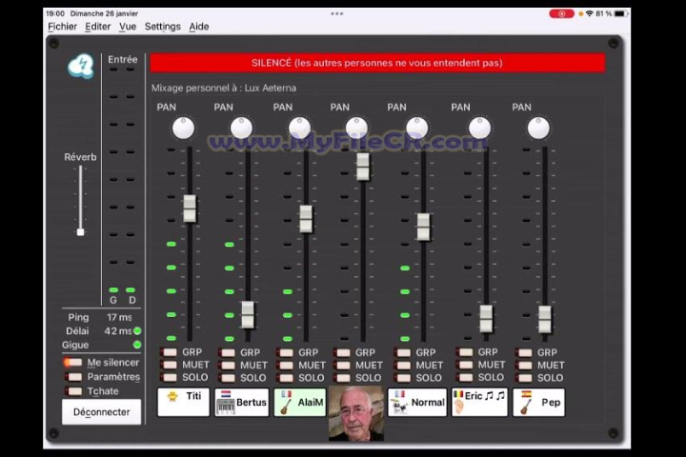Toggle GRP for the AlaiM channel
This screenshot has width=686, height=457.
pos(285,352)
